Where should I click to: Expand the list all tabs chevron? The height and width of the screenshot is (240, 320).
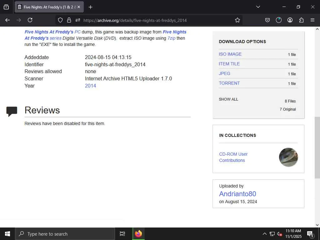pos(258,7)
